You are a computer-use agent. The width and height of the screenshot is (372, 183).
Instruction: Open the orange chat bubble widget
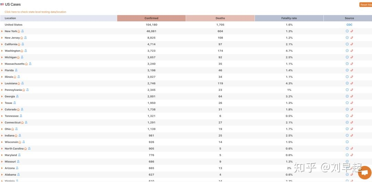pos(364,173)
